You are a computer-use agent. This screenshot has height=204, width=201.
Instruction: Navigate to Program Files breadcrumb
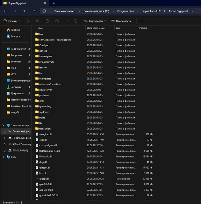[126, 11]
